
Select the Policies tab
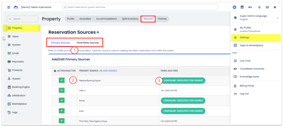162,19
